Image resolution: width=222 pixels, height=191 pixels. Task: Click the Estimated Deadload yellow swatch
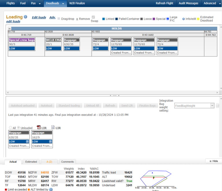(198, 19)
